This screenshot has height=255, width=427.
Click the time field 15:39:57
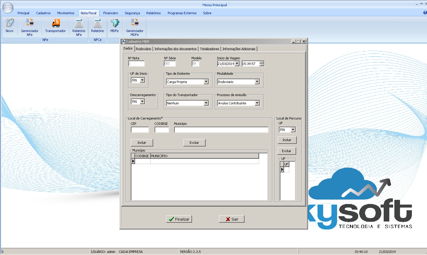tap(250, 64)
